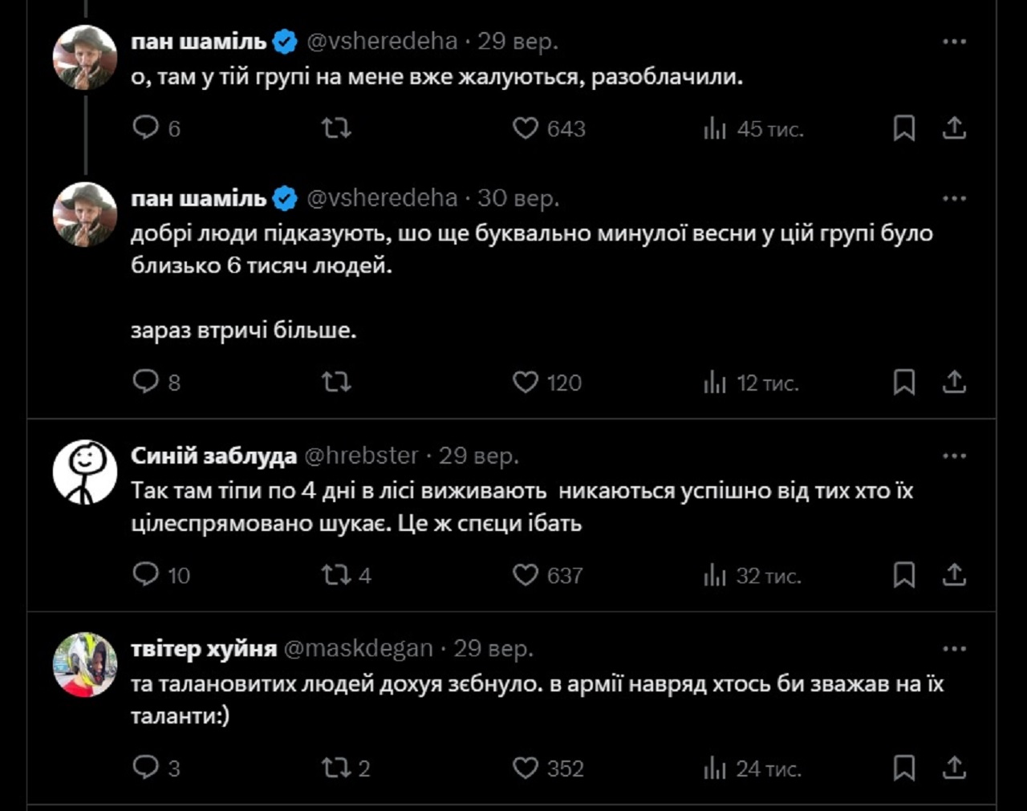Open the 29 вер. timestamp on @maskdegan tweet
Image resolution: width=1027 pixels, height=811 pixels.
[493, 648]
